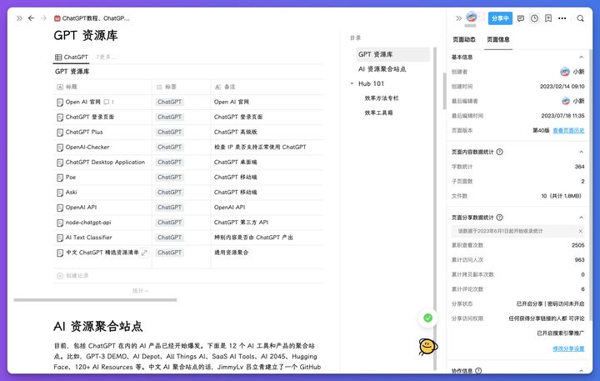Collapse the 页面内容数据统计 section chevron
600x381 pixels.
581,152
